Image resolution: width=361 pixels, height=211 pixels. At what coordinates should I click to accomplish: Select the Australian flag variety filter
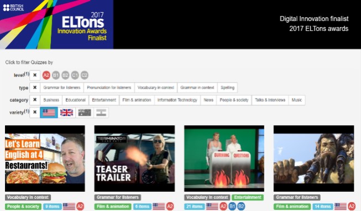point(85,112)
